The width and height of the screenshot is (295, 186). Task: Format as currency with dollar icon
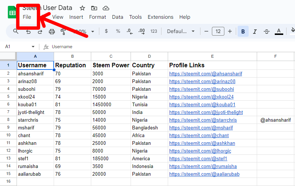point(106,31)
